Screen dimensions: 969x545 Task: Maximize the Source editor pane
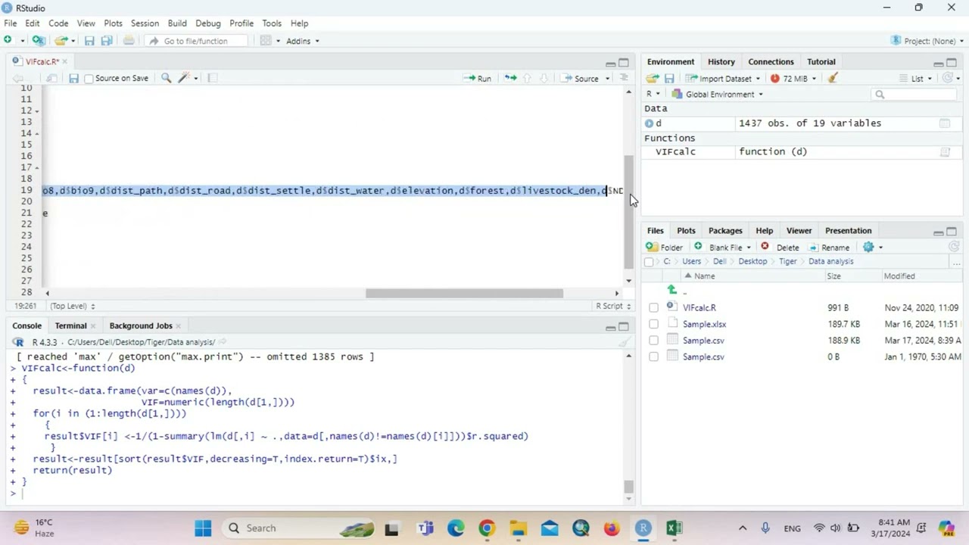click(624, 63)
